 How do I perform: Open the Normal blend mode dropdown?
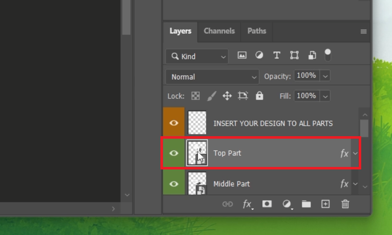(212, 77)
